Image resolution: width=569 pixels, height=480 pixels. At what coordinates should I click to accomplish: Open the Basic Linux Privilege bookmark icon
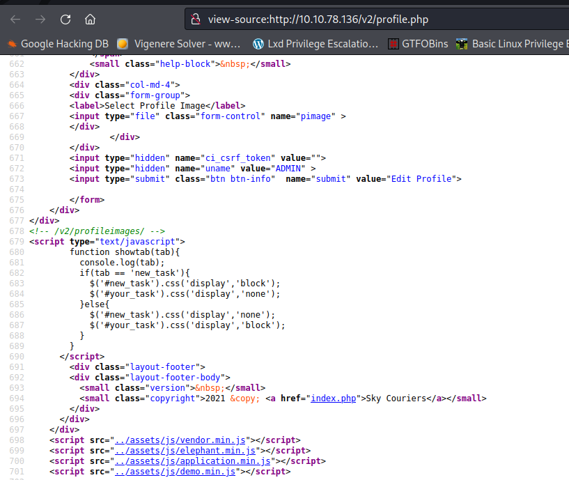tap(462, 44)
